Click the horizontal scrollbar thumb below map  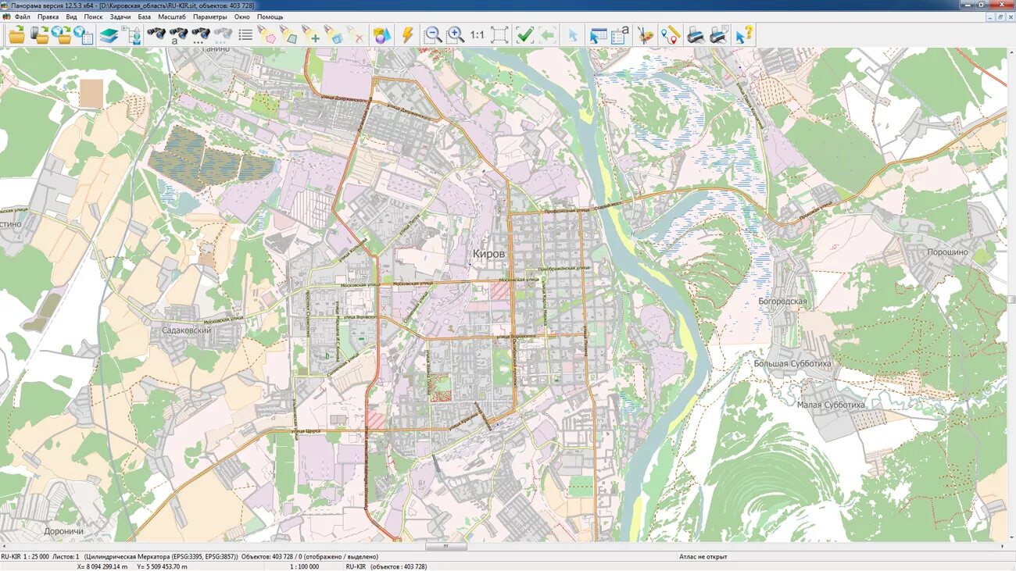(x=446, y=547)
